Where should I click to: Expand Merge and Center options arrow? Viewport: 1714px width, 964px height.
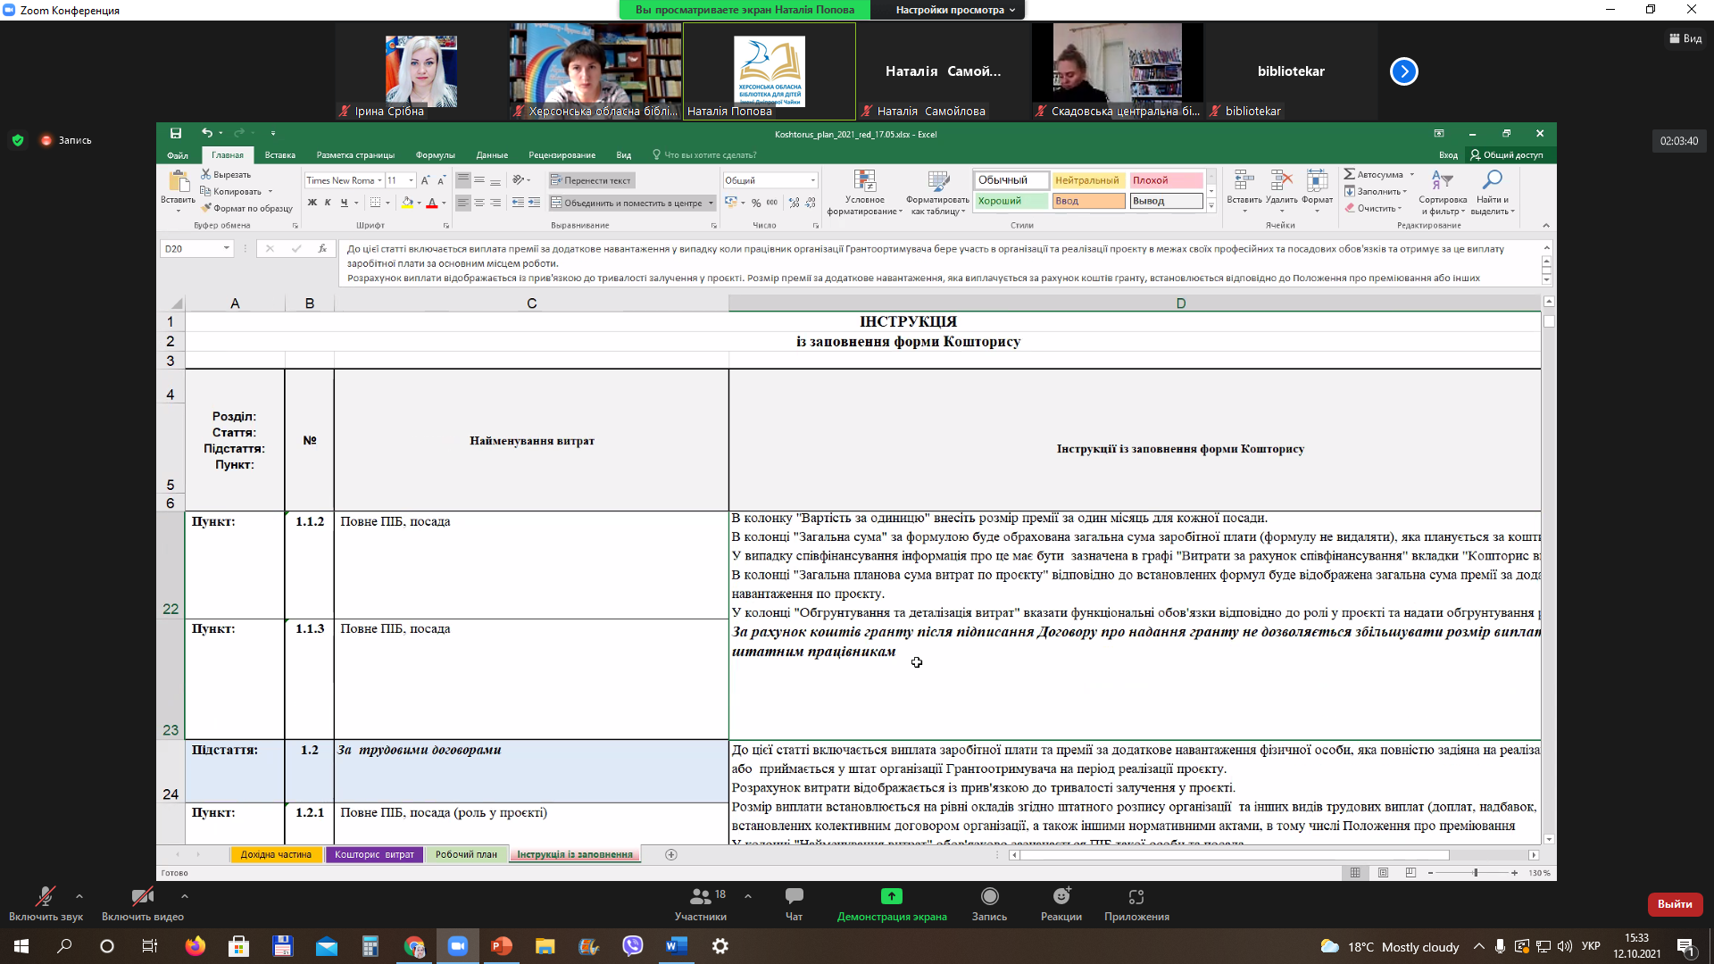pyautogui.click(x=711, y=203)
